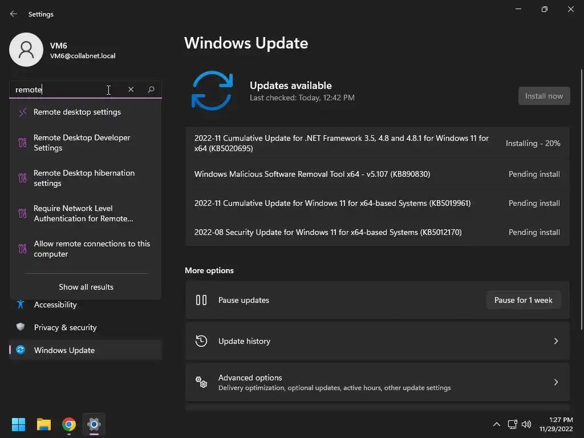584x438 pixels.
Task: Open File Explorer from the taskbar
Action: coord(43,424)
